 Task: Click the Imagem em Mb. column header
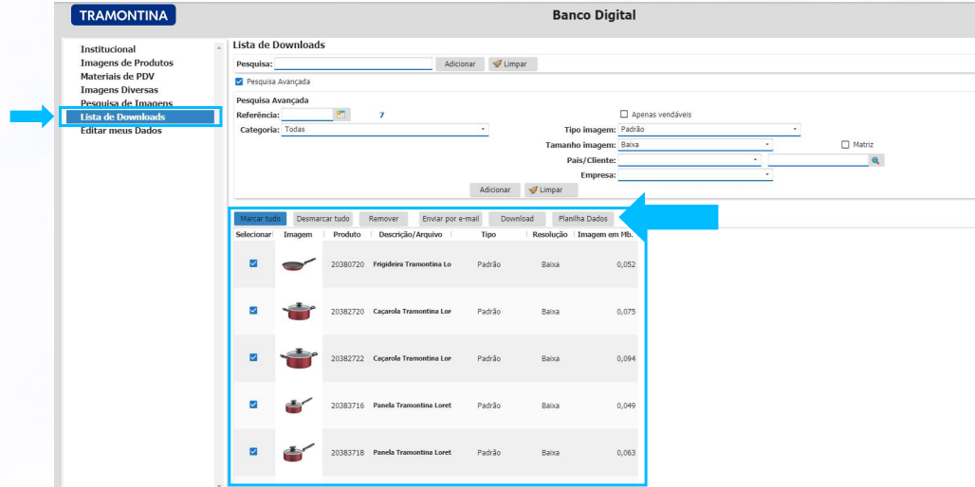(604, 235)
